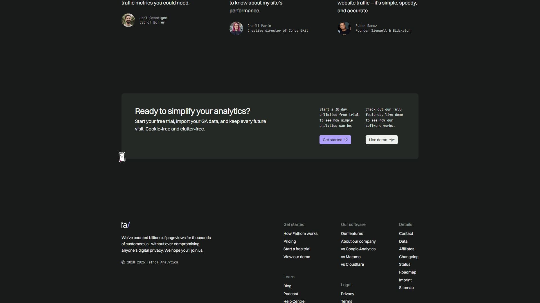This screenshot has height=303, width=540.
Task: Open the Data footer link
Action: tap(403, 241)
